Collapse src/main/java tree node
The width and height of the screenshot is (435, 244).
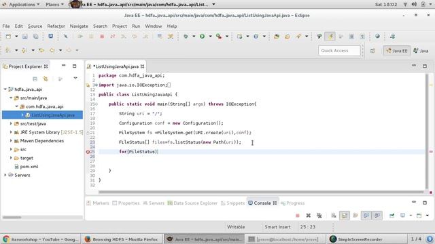point(11,98)
